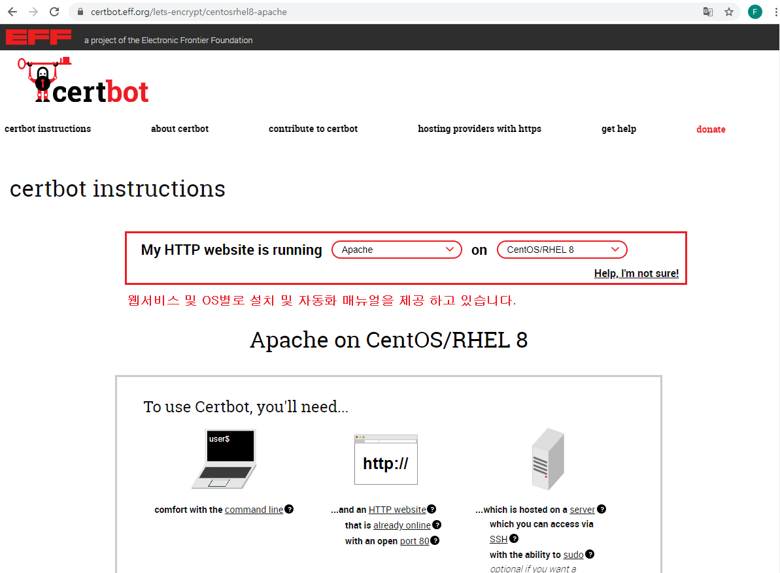Viewport: 780px width, 573px height.
Task: Click the red donate menu item
Action: (711, 129)
